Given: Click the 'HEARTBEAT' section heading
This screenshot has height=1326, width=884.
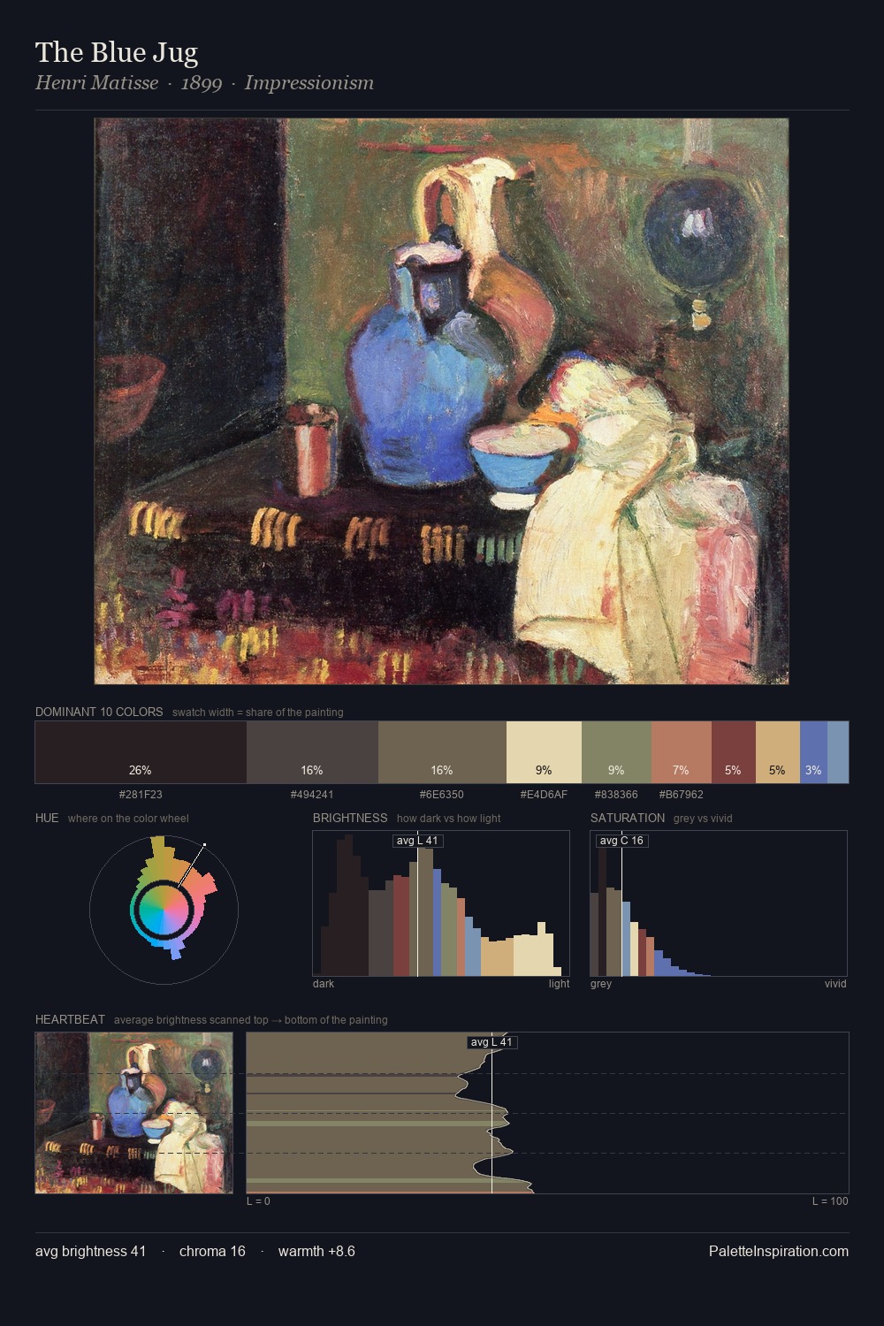Looking at the screenshot, I should coord(70,1019).
